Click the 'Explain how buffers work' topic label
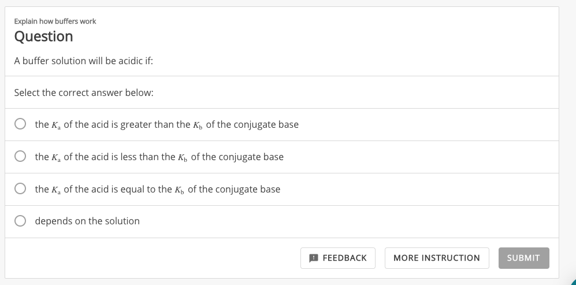This screenshot has height=285, width=576. point(55,21)
